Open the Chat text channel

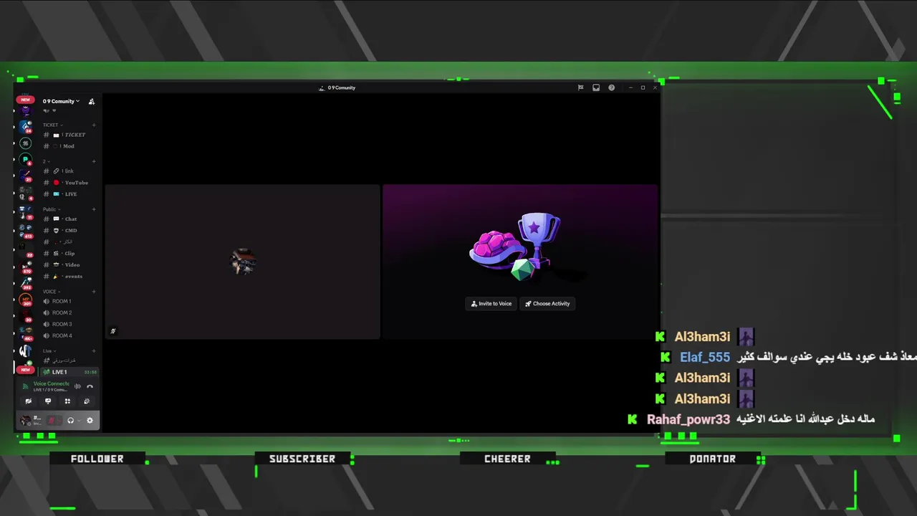click(69, 219)
